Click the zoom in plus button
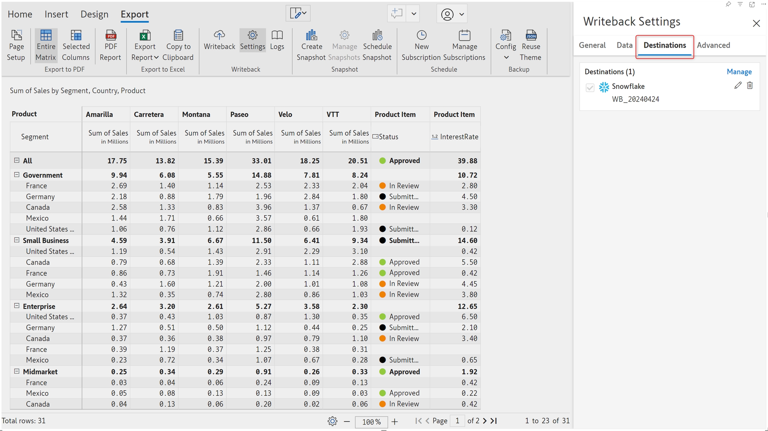The image size is (768, 431). (395, 422)
